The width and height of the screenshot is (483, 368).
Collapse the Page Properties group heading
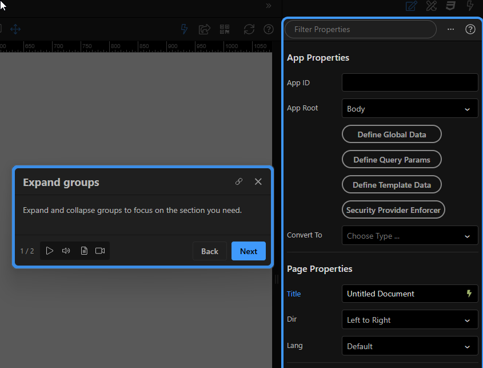coord(320,268)
